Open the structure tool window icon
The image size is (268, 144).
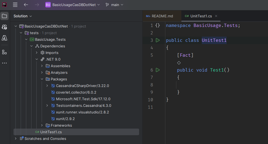pyautogui.click(x=4, y=52)
